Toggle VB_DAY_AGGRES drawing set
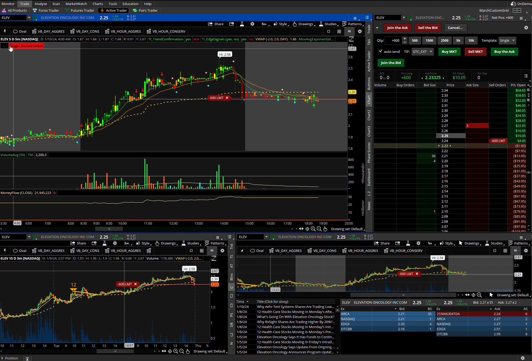 (48, 31)
